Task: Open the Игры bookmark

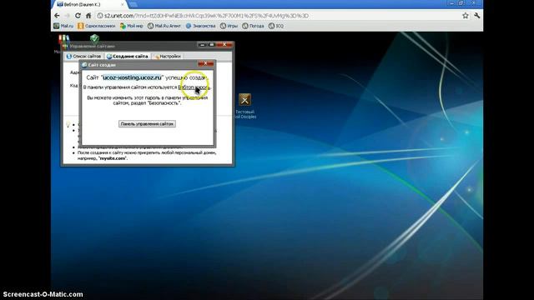Action: point(229,26)
